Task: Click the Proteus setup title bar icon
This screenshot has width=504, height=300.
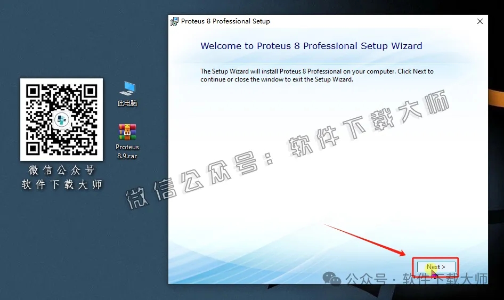Action: tap(174, 21)
